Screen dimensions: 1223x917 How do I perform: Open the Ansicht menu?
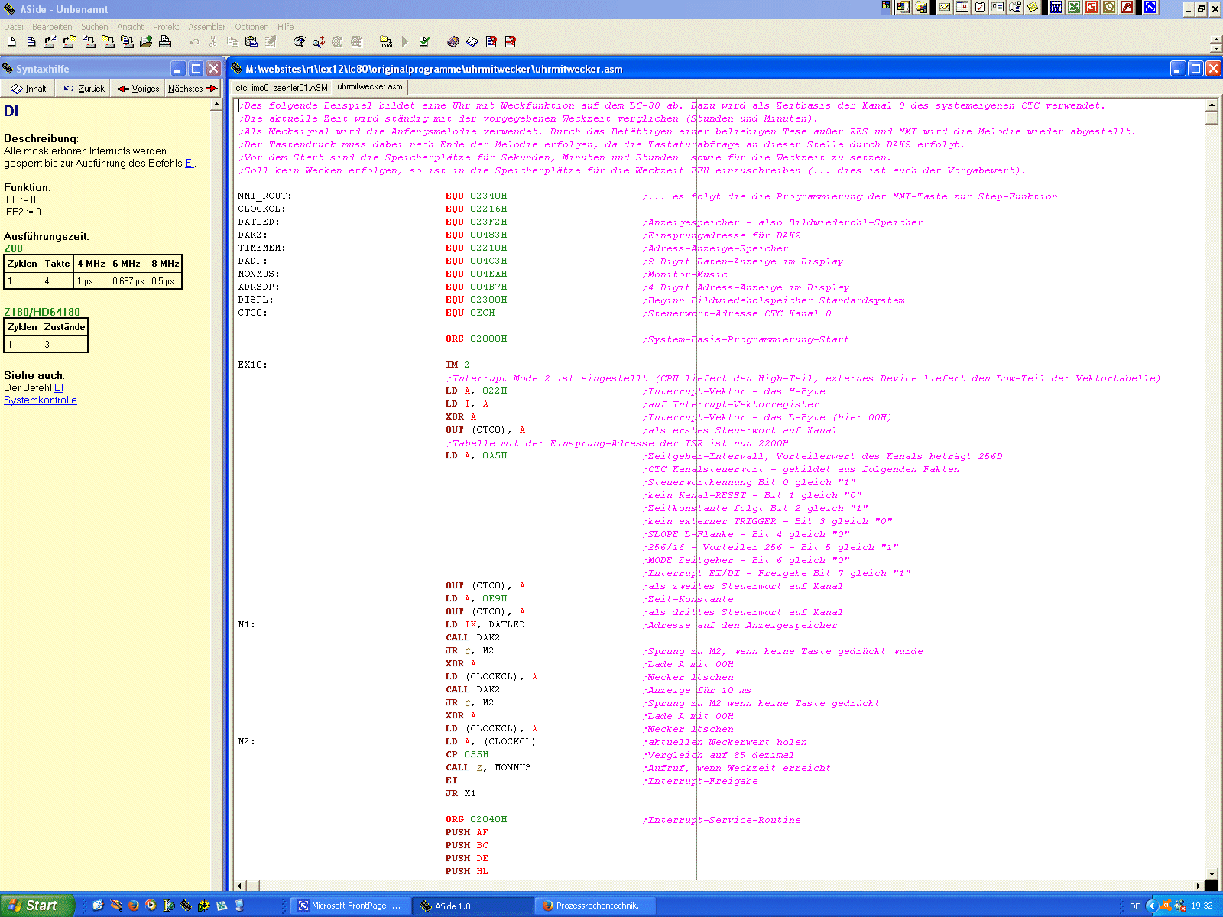click(131, 27)
